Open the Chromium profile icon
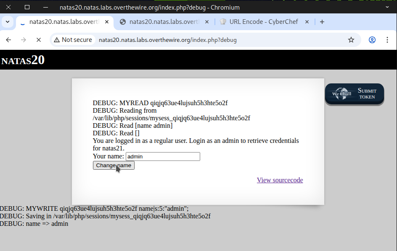The height and width of the screenshot is (251, 397). coord(372,40)
